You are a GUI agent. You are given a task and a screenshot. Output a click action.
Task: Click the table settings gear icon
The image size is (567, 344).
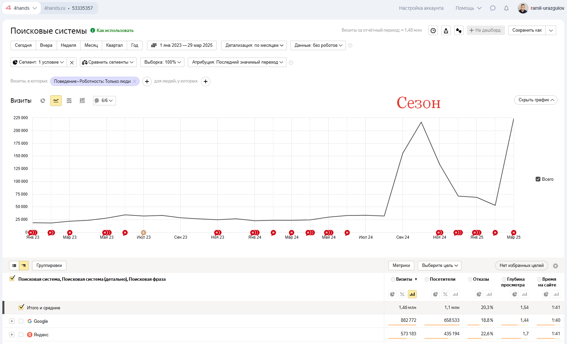(x=556, y=266)
